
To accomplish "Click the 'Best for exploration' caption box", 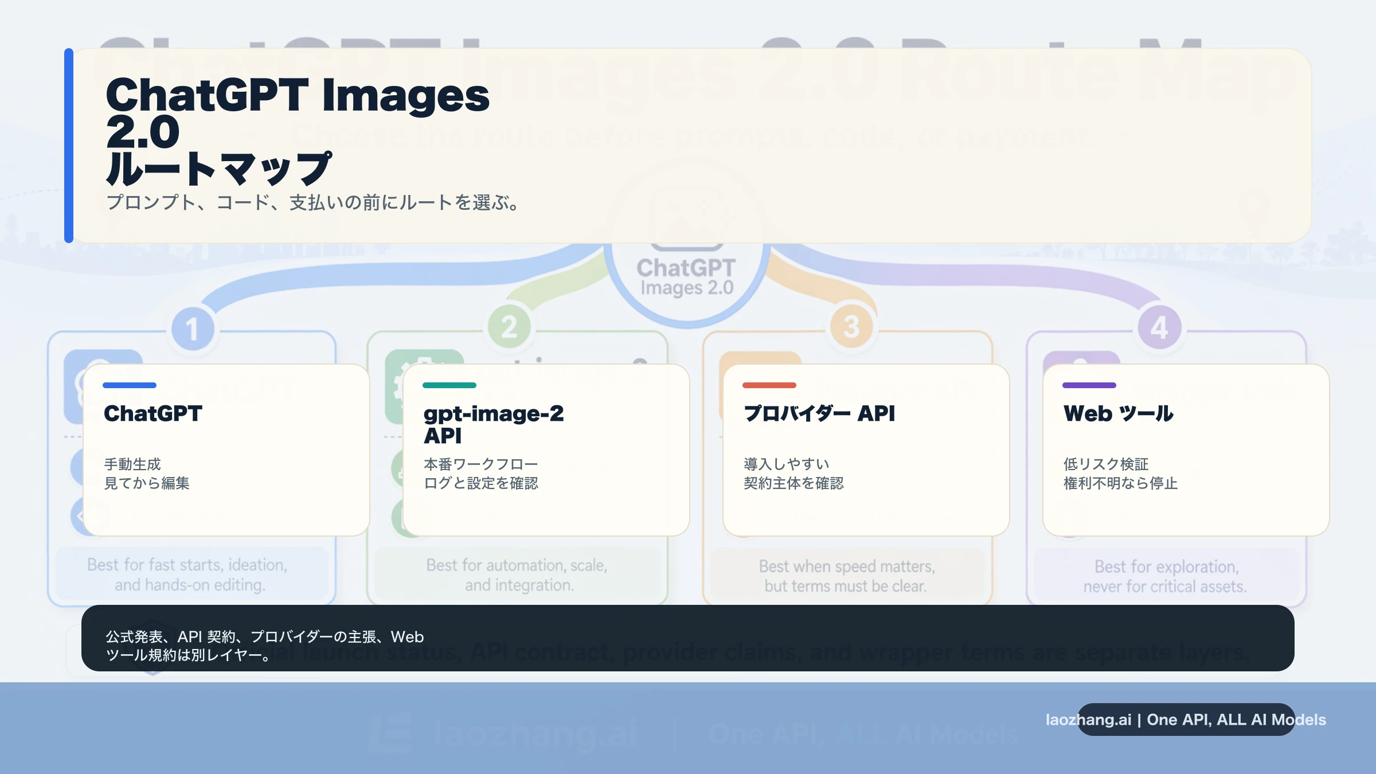I will [1166, 576].
